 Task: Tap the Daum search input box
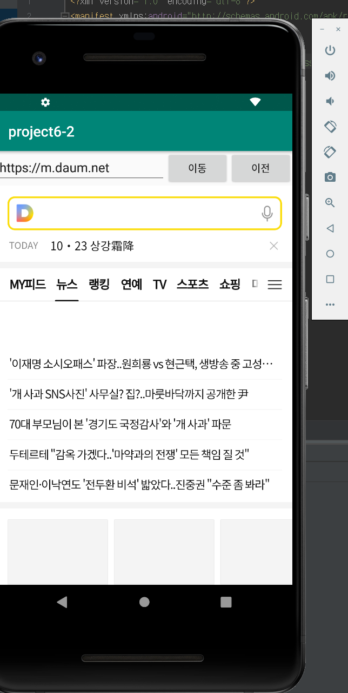145,214
